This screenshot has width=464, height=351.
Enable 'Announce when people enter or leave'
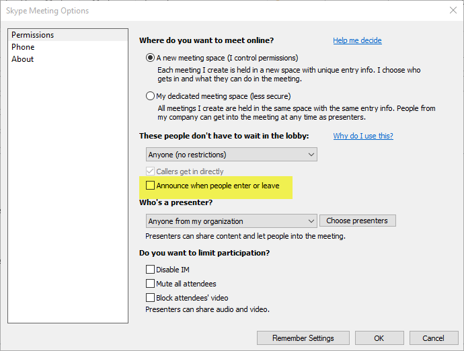point(151,185)
